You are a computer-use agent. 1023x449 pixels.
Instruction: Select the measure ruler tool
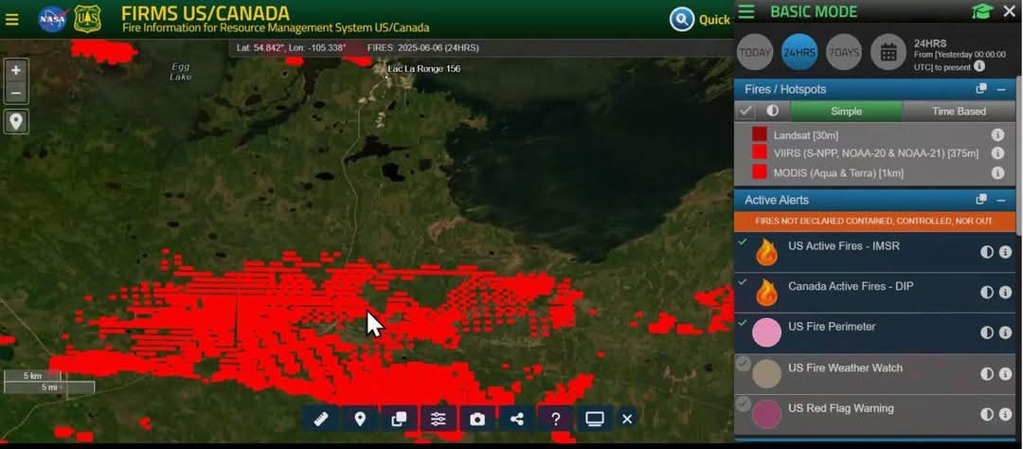pos(320,419)
